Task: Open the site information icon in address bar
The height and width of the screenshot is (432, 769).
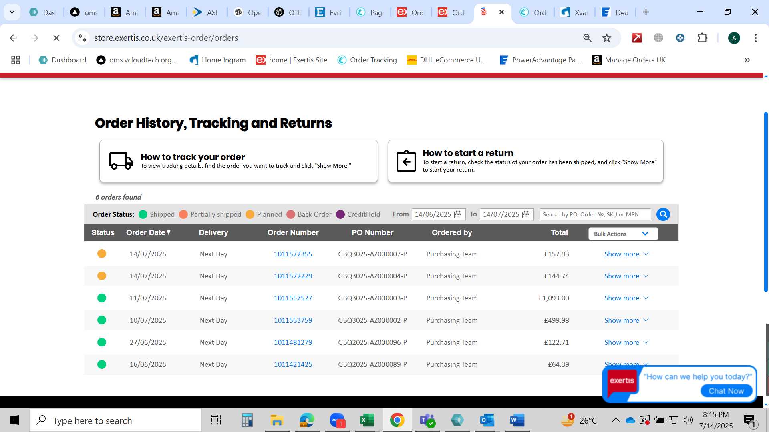Action: click(83, 38)
